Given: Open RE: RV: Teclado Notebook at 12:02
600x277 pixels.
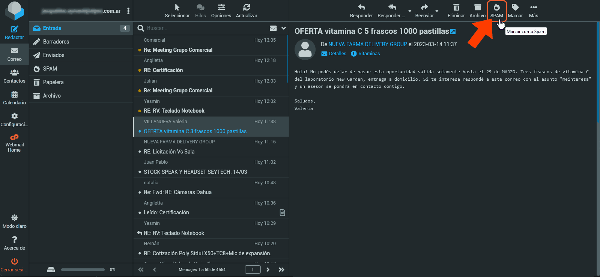Looking at the screenshot, I should pyautogui.click(x=211, y=106).
